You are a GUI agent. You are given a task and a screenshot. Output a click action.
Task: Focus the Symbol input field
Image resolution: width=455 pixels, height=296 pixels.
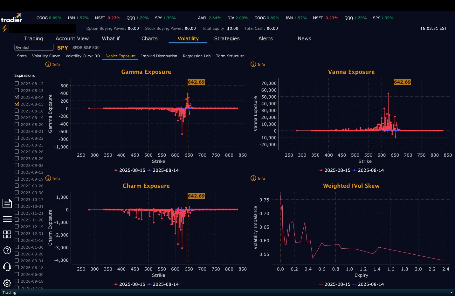34,47
